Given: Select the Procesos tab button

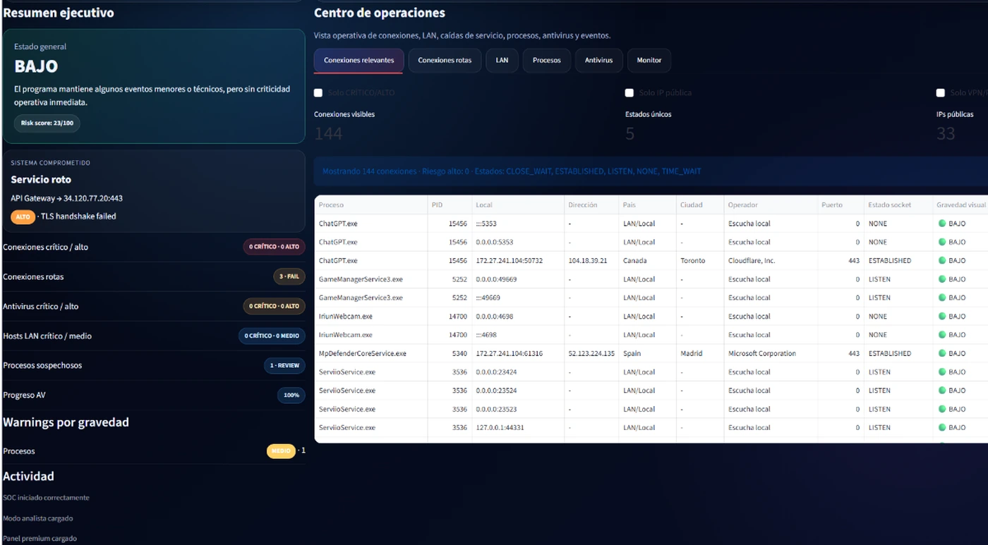Looking at the screenshot, I should click(546, 61).
